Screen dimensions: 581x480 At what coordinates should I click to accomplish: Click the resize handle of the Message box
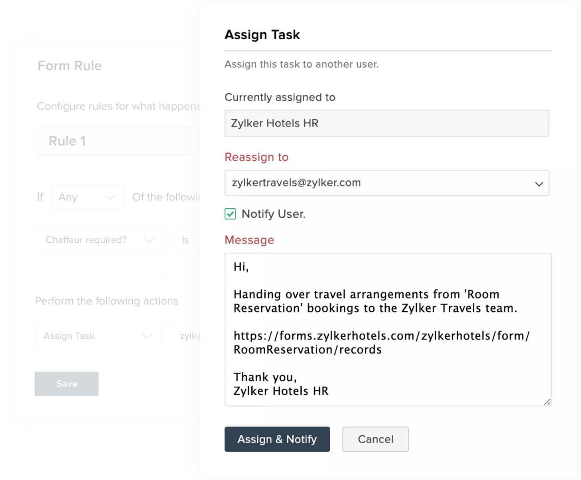point(547,402)
